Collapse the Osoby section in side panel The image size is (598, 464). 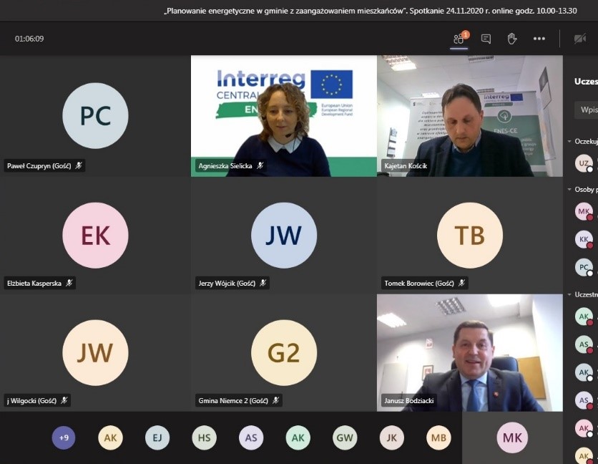(x=570, y=190)
